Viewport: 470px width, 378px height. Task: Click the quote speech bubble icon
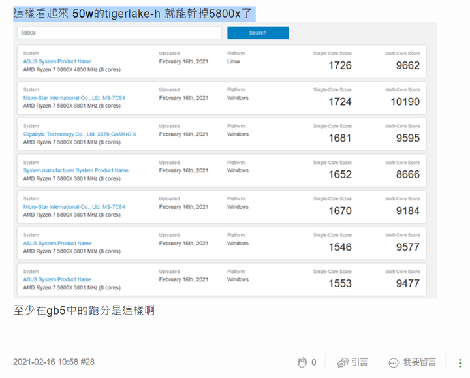(343, 362)
